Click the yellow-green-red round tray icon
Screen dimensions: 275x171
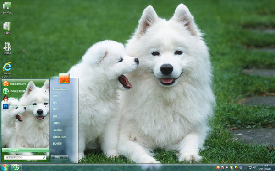click(236, 167)
